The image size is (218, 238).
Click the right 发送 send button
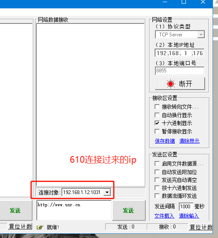pos(129,210)
